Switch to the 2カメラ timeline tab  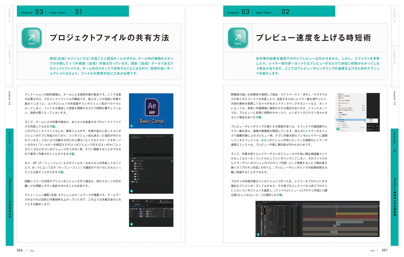(x=150, y=201)
